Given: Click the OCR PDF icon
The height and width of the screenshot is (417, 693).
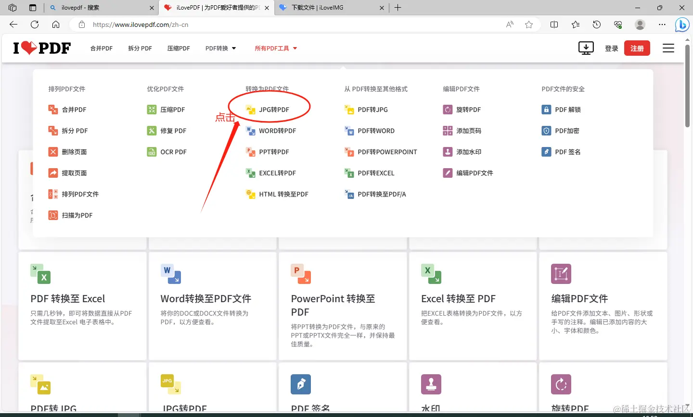Looking at the screenshot, I should coord(152,152).
